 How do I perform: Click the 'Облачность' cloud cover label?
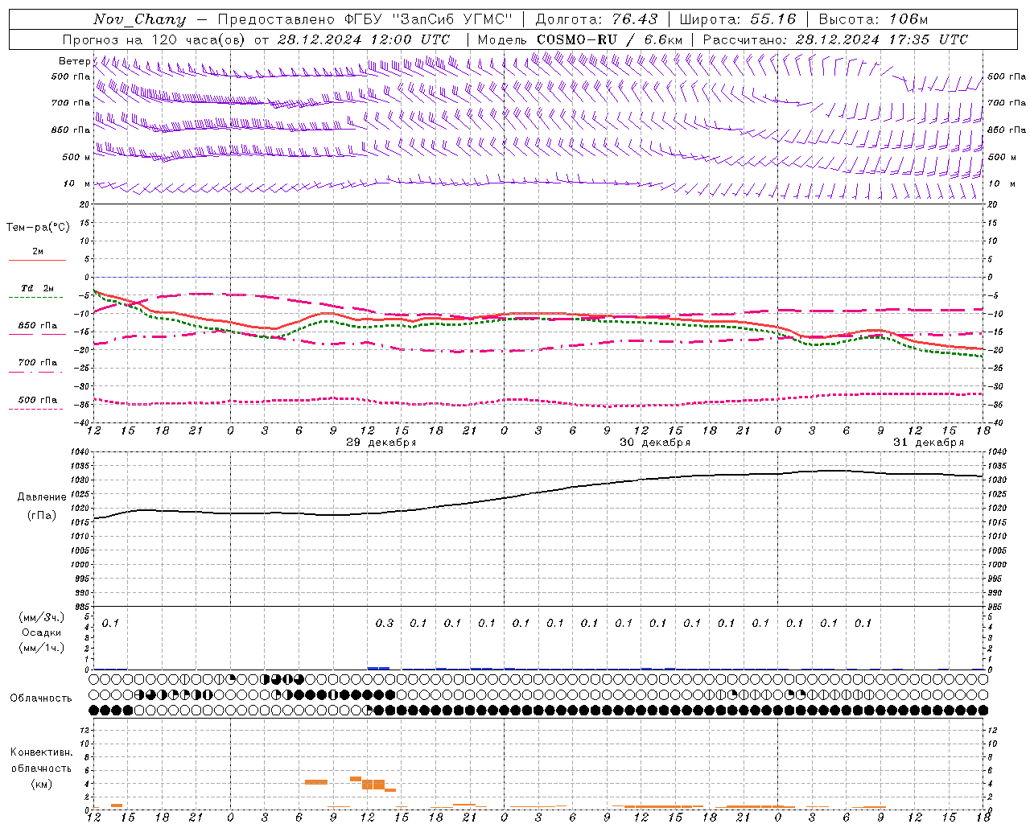(x=41, y=698)
